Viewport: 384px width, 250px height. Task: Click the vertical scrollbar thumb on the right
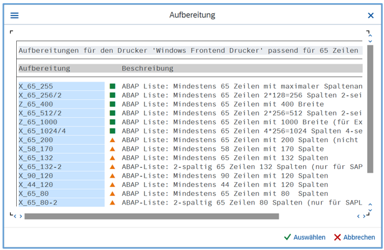tap(370, 125)
